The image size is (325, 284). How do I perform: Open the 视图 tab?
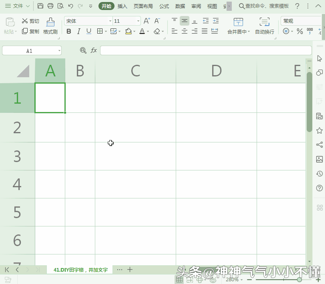(x=212, y=6)
